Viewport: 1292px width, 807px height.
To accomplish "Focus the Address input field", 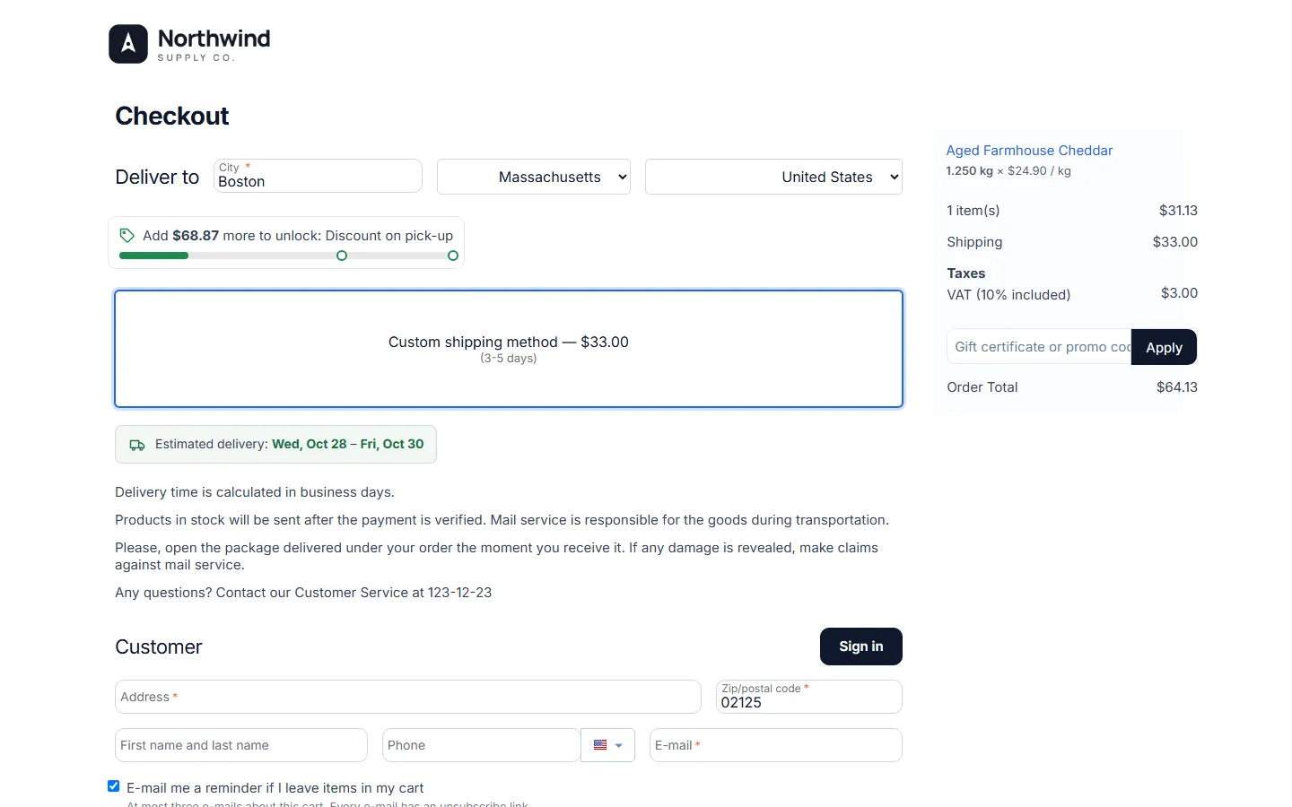I will click(408, 697).
